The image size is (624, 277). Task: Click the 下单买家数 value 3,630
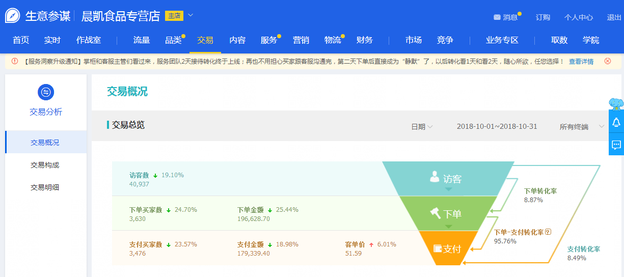(138, 218)
